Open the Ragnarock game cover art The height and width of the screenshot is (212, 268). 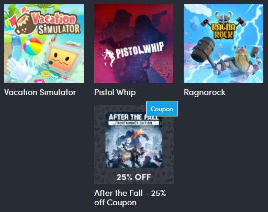coord(224,43)
